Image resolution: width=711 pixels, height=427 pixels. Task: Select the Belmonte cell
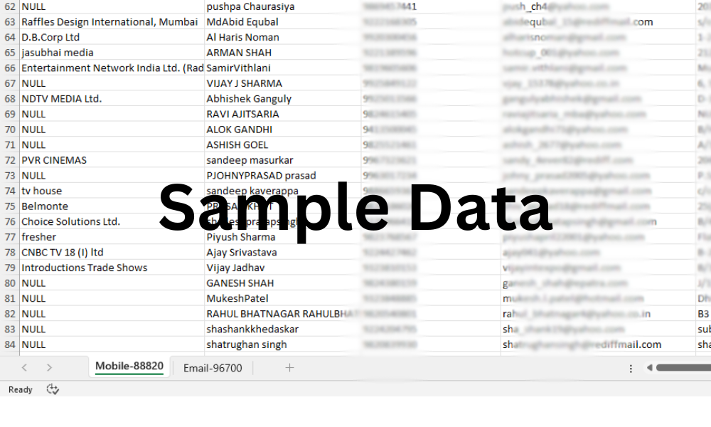[x=112, y=206]
